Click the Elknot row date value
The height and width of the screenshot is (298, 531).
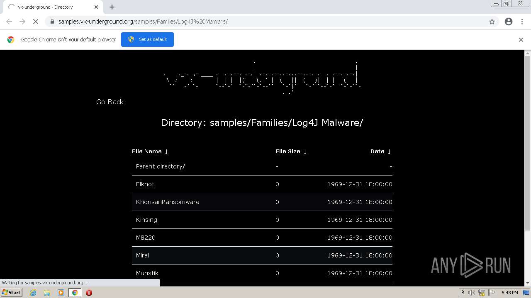point(360,184)
